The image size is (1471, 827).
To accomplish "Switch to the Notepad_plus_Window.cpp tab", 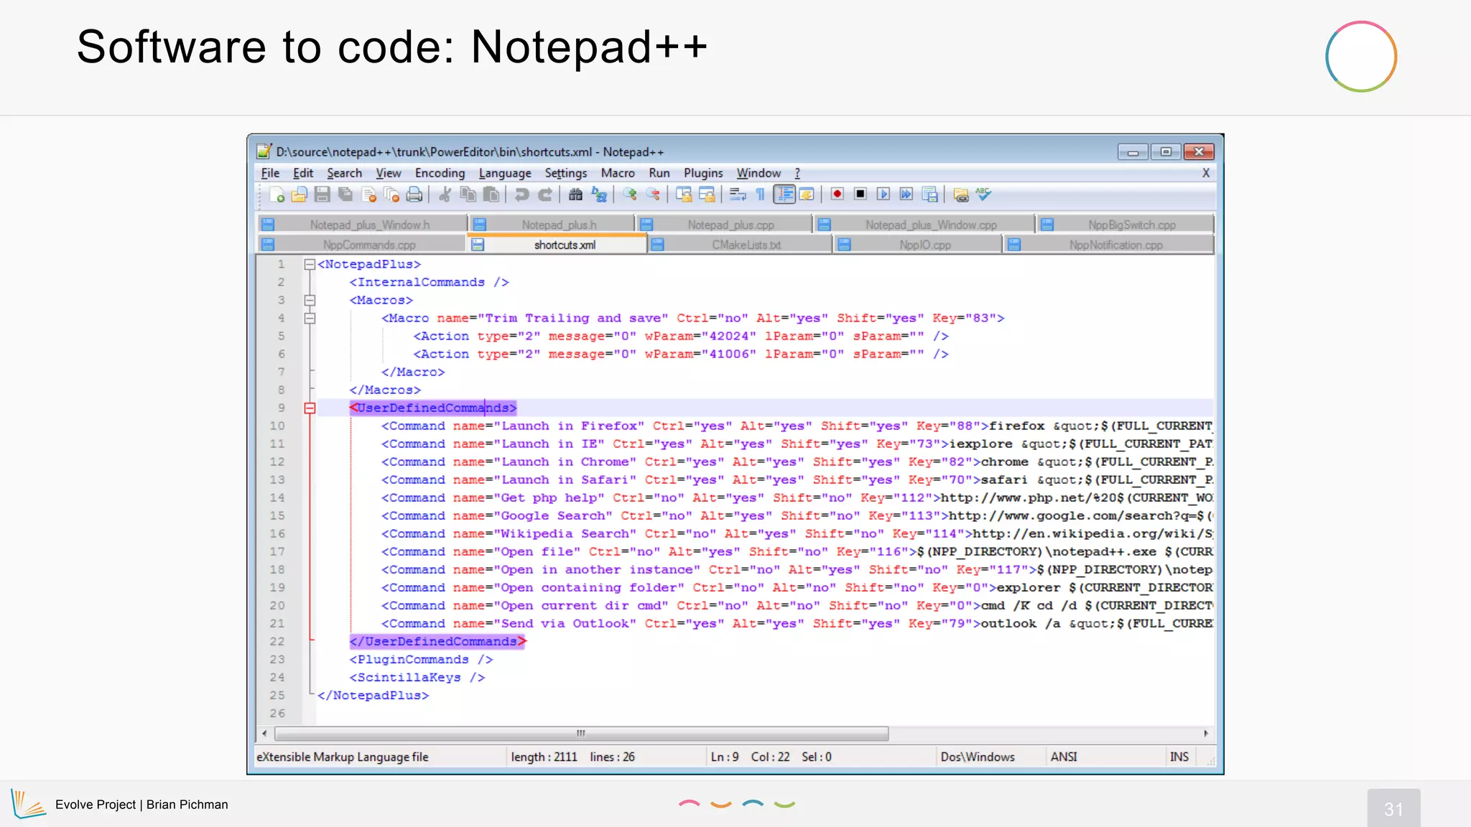I will point(924,225).
